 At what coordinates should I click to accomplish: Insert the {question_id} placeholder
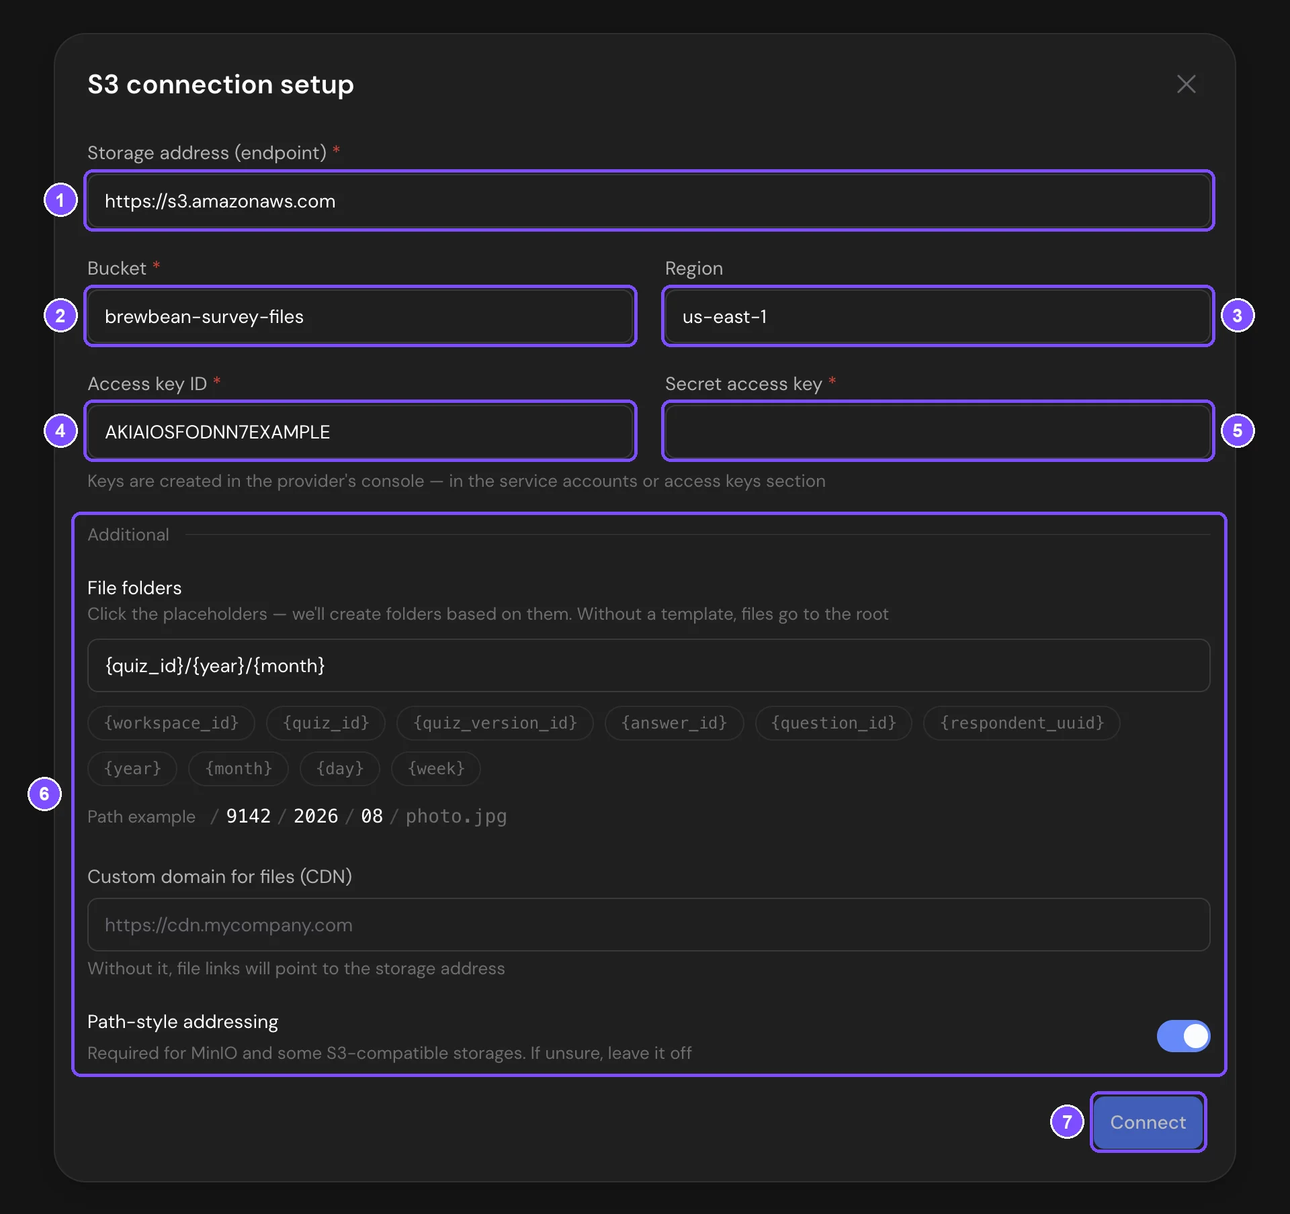(x=834, y=723)
